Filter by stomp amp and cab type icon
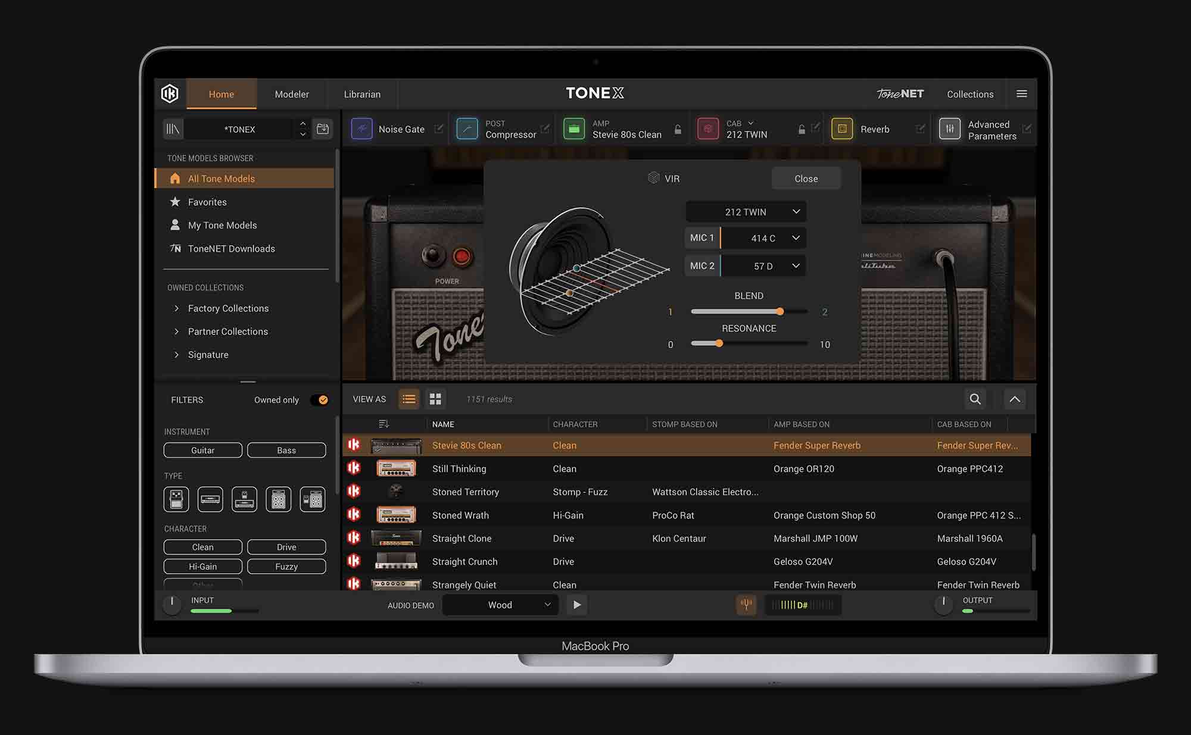1191x735 pixels. (313, 499)
